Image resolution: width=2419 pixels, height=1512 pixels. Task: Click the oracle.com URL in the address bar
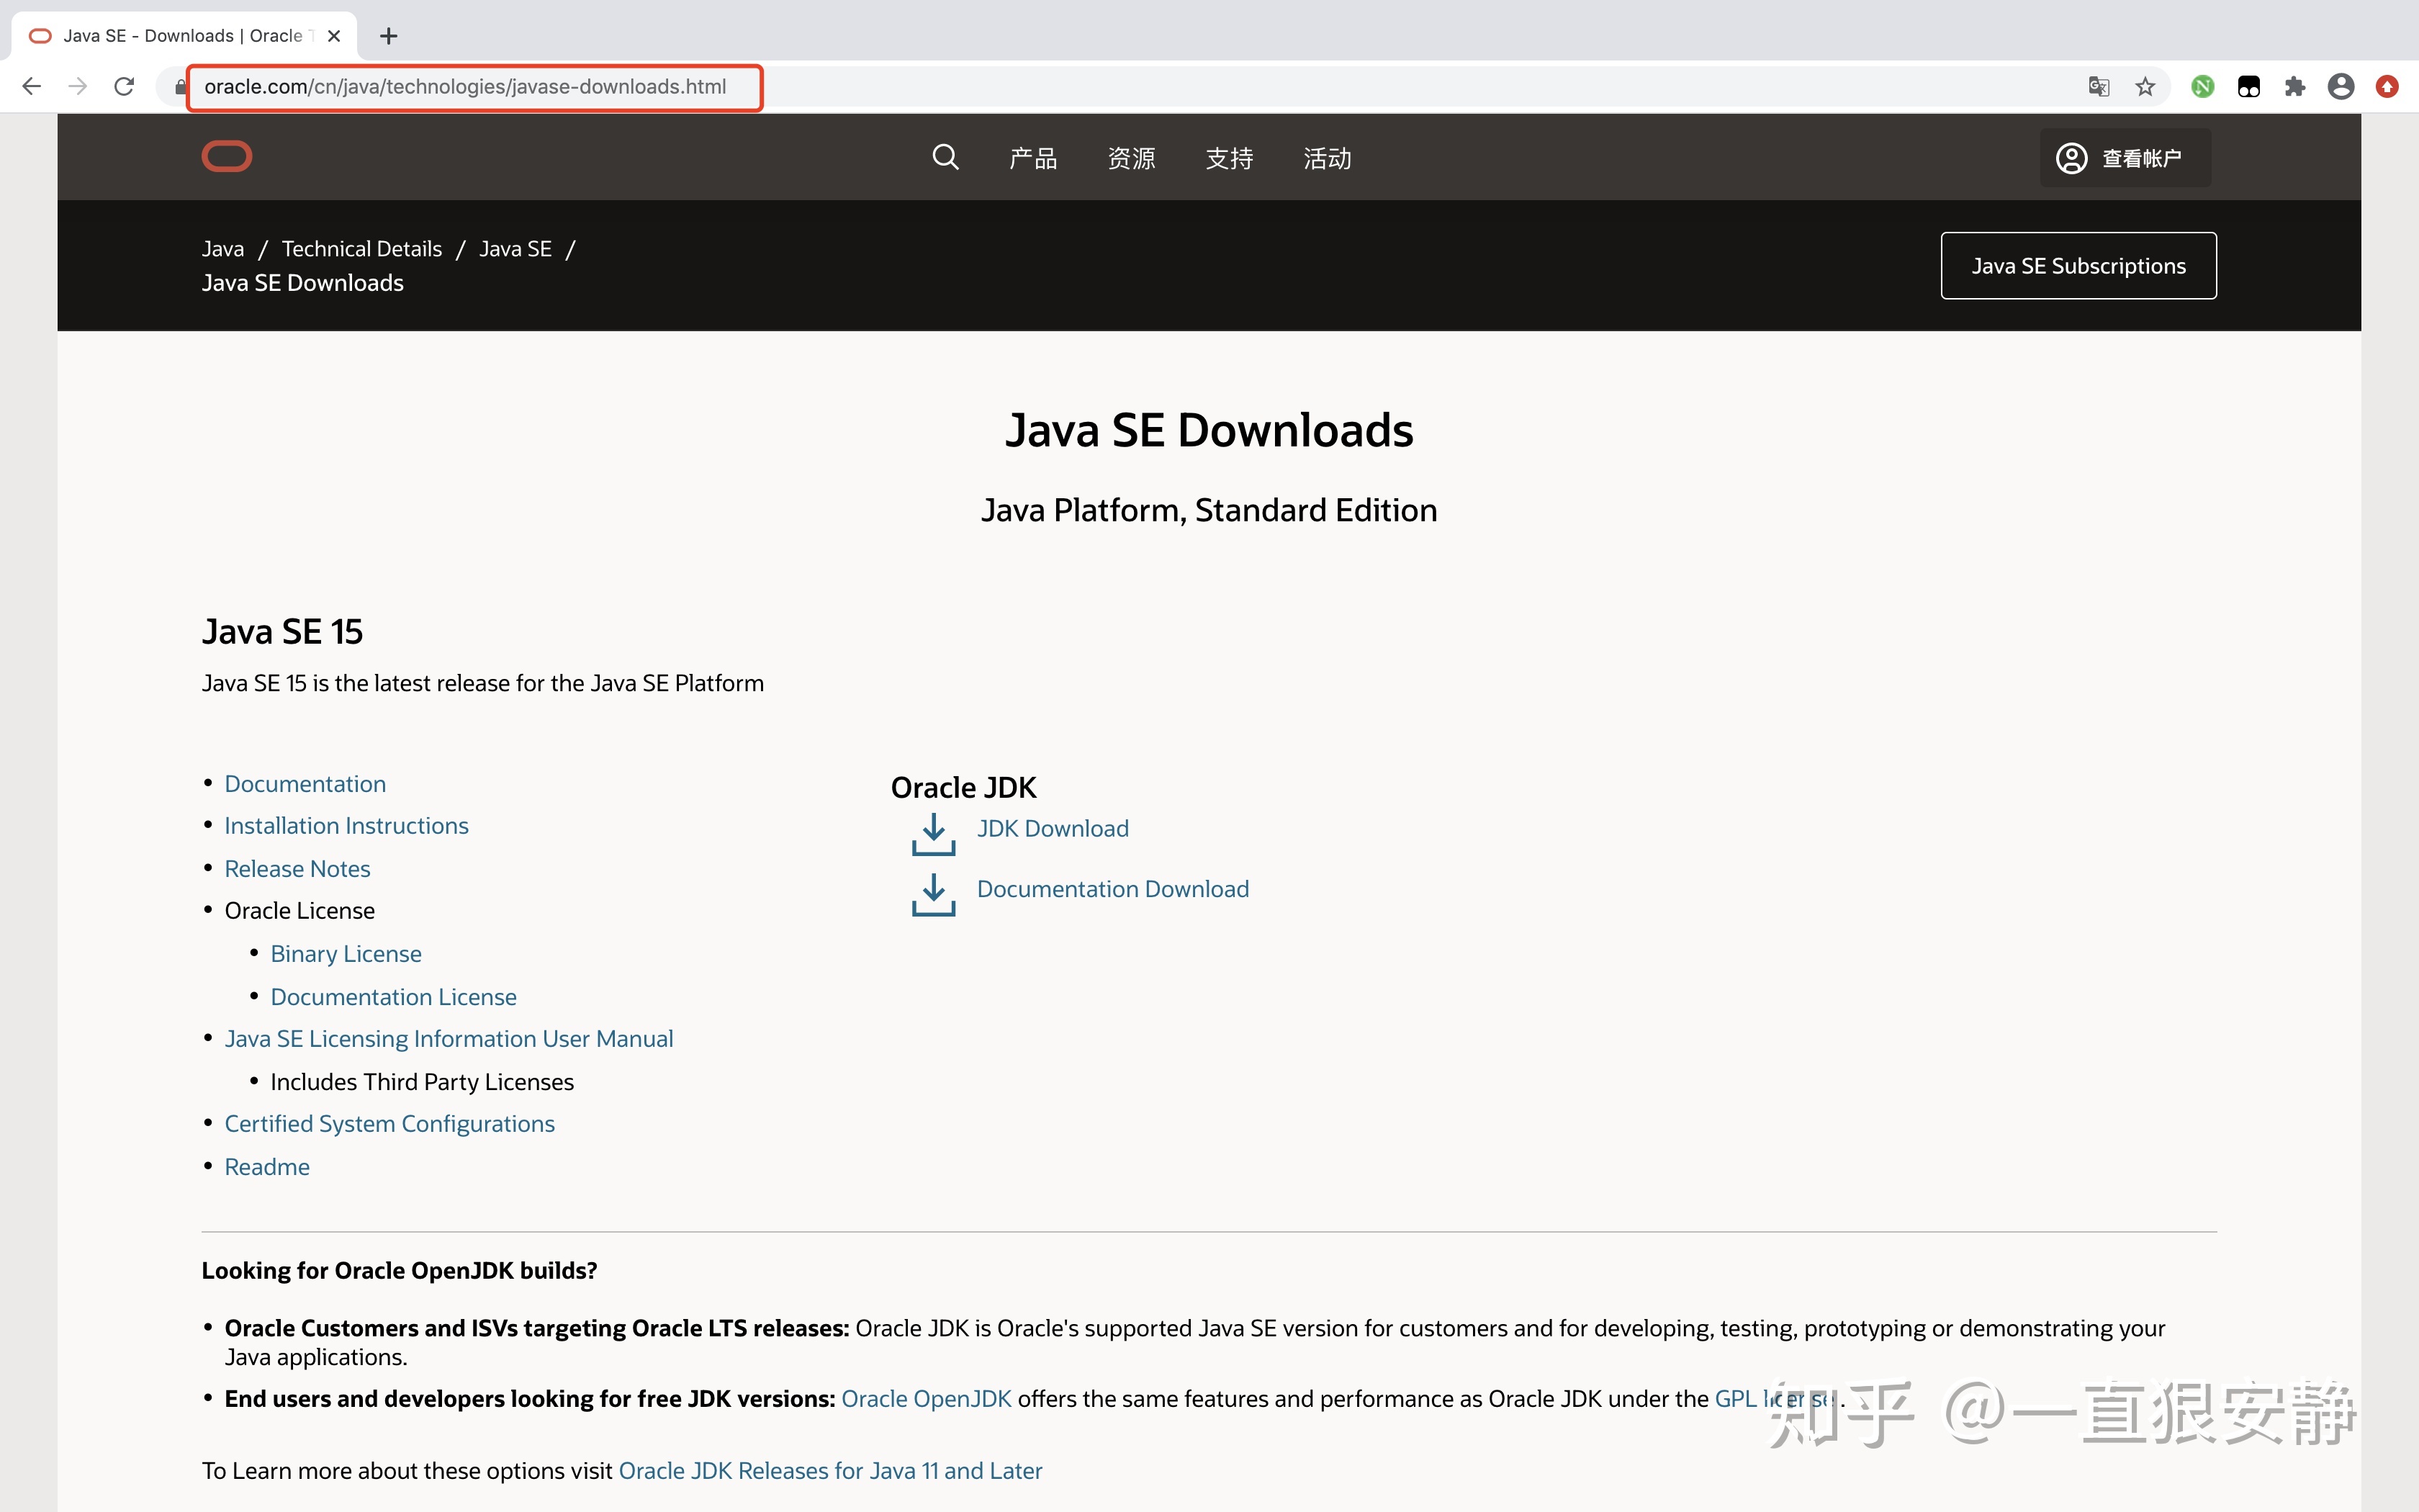pyautogui.click(x=465, y=87)
